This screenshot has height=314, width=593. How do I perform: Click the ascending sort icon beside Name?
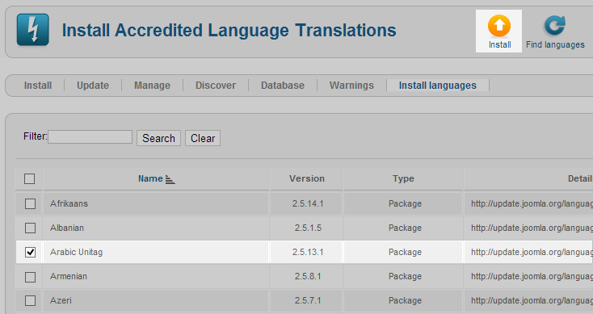coord(170,179)
